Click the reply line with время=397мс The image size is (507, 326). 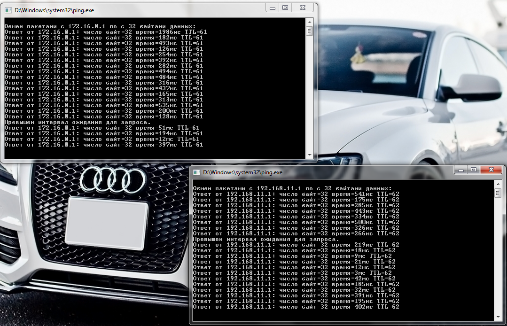[x=104, y=145]
